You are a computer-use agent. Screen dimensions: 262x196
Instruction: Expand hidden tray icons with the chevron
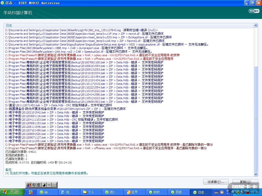click(x=233, y=192)
